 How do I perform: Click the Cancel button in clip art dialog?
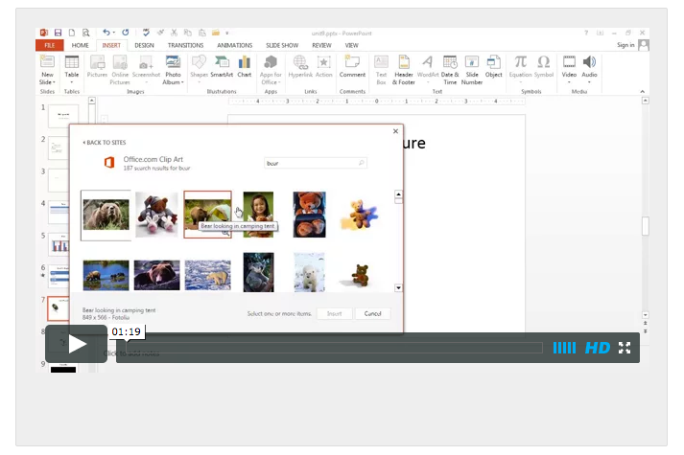coord(372,313)
